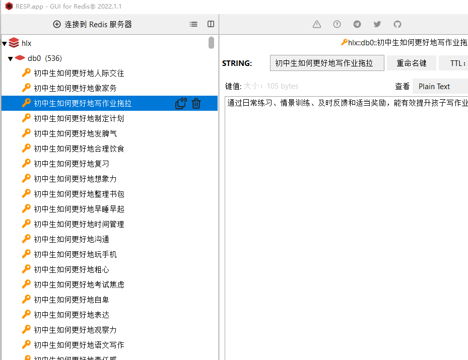Copy key name of 写作业拖拉

click(x=181, y=103)
